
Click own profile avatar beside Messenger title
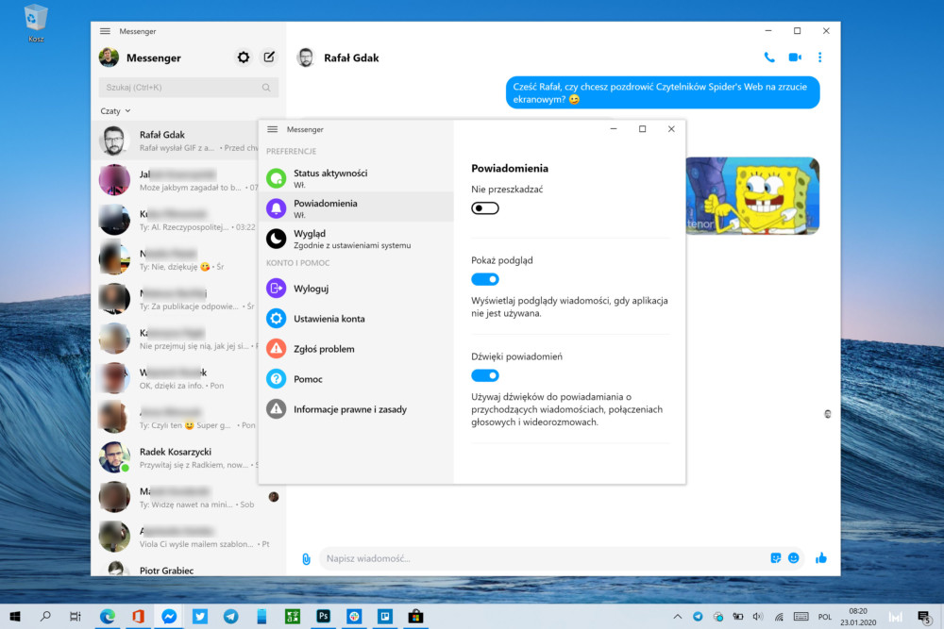click(x=109, y=58)
